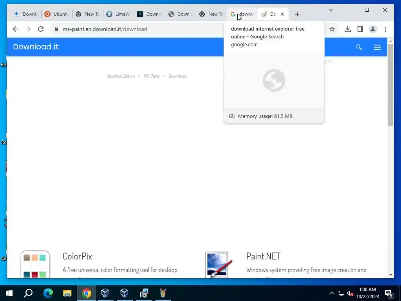Close the active MS Paint download tab
Viewport: 401px width, 301px height.
[x=282, y=14]
